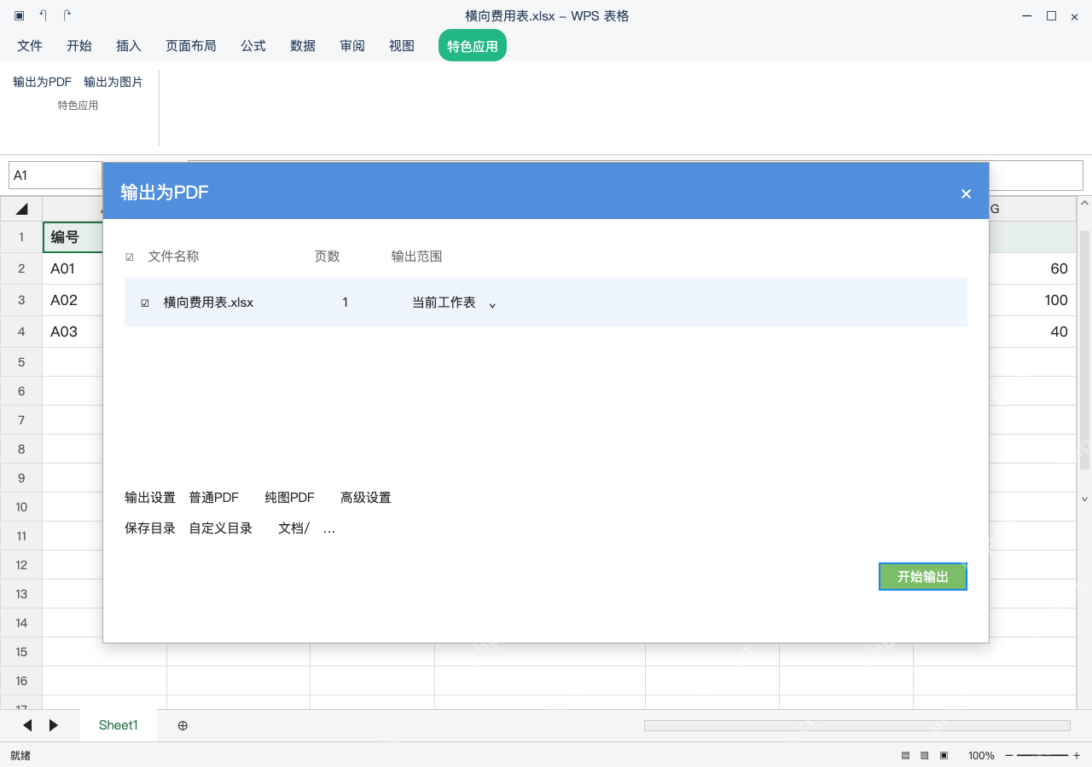Choose the 普通PDF output option

[214, 498]
